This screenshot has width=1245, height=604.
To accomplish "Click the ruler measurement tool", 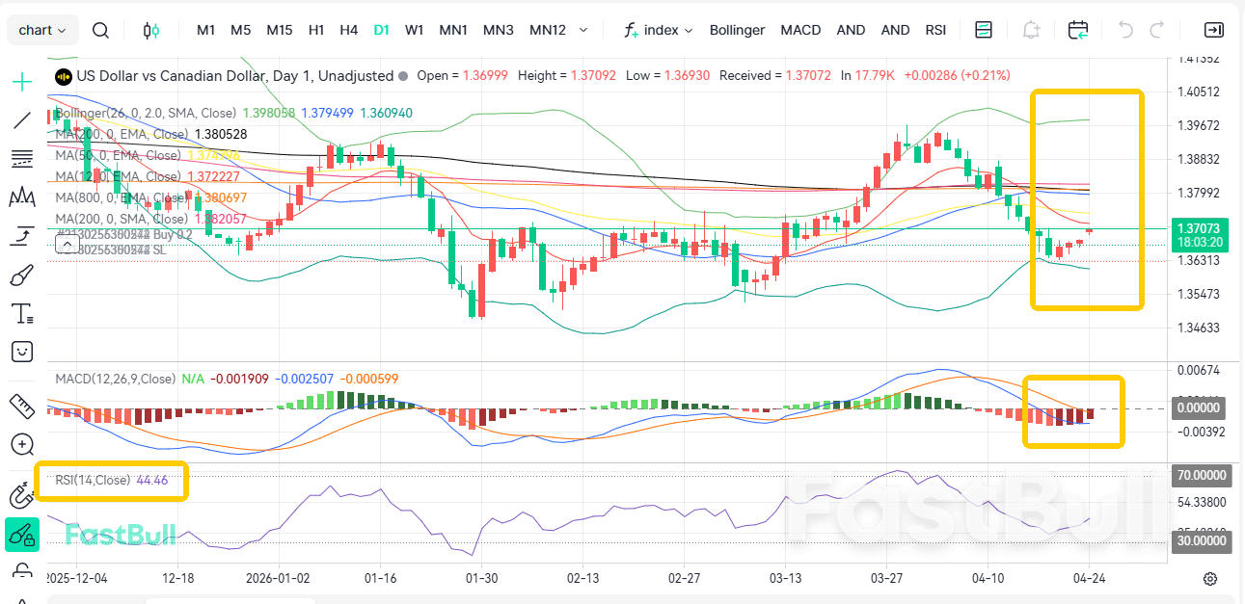I will pos(21,407).
